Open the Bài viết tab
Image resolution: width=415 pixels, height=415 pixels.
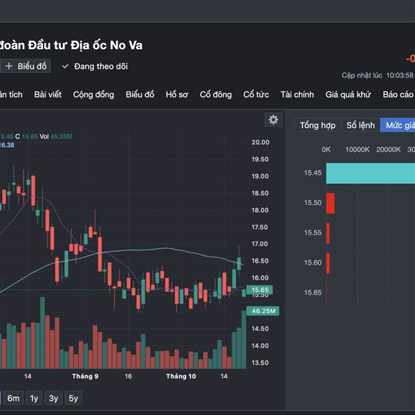[49, 95]
